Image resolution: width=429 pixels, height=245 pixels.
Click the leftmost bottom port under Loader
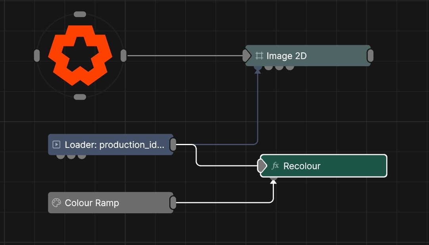pos(60,156)
